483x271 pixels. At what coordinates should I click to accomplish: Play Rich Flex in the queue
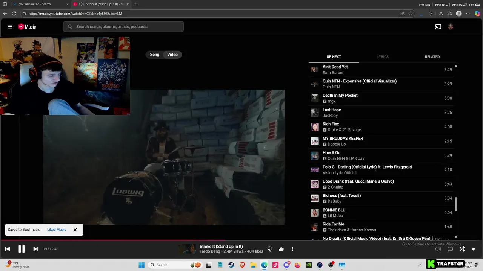click(381, 127)
